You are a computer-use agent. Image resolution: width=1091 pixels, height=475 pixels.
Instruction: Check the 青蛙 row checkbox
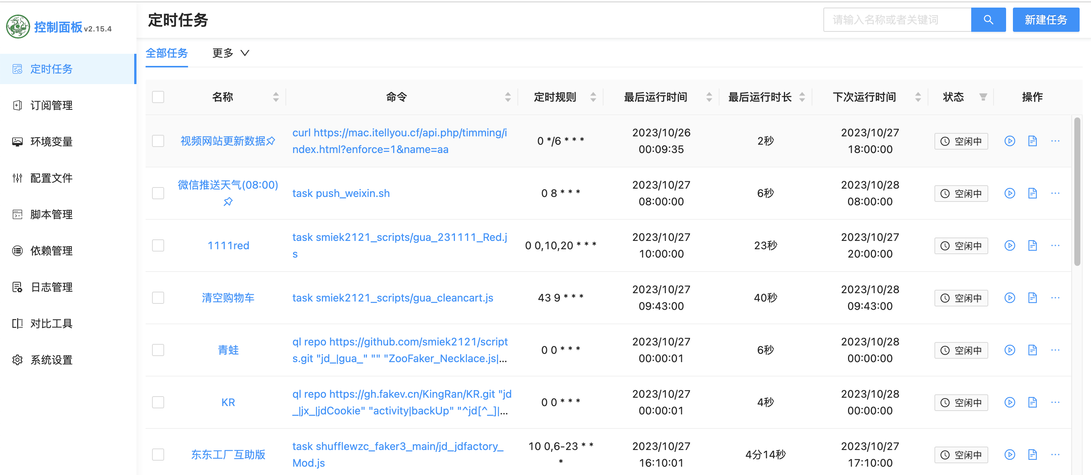[x=158, y=350]
